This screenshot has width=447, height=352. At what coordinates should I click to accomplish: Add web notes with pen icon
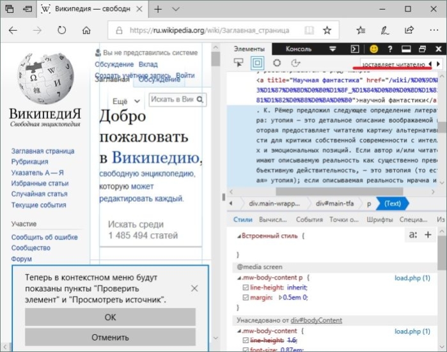click(x=385, y=30)
